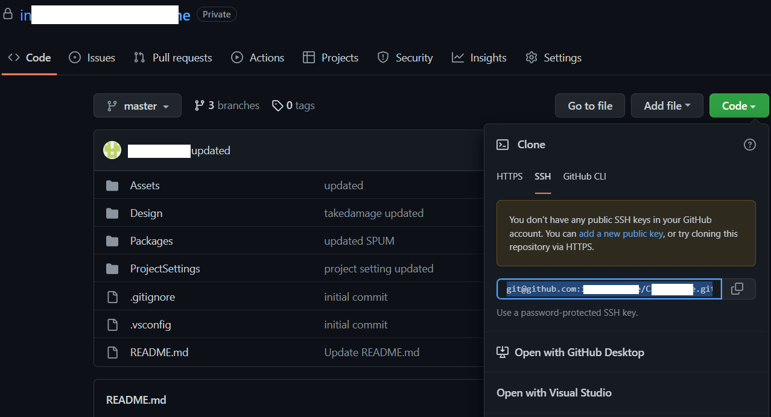This screenshot has height=417, width=771.
Task: Open the Design folder
Action: point(146,213)
